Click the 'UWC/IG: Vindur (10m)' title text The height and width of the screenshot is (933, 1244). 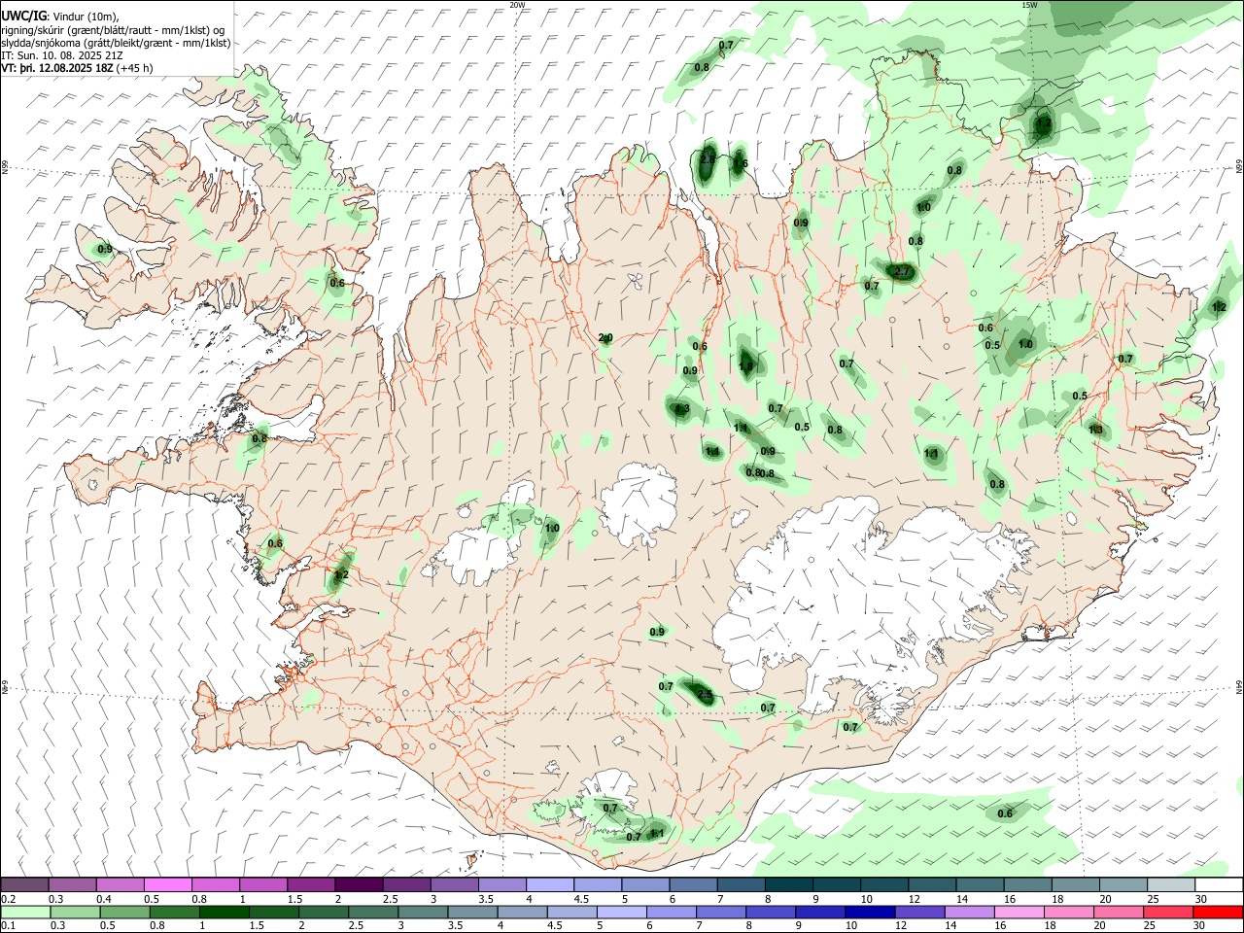60,16
